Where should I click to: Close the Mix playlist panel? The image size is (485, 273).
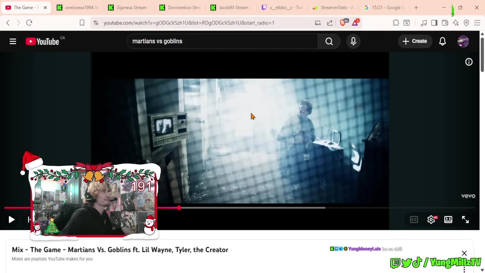[x=464, y=253]
